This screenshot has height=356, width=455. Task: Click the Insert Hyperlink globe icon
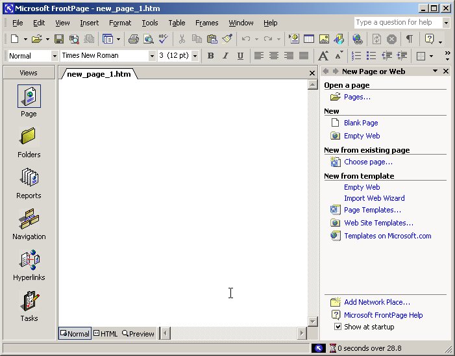tap(357, 38)
